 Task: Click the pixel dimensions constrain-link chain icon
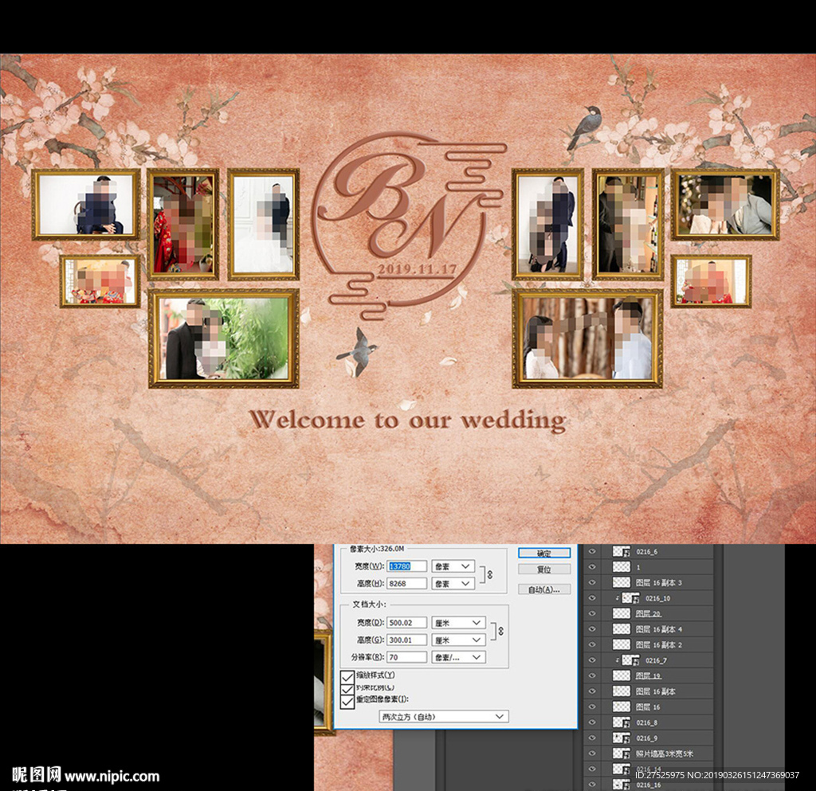pyautogui.click(x=490, y=574)
